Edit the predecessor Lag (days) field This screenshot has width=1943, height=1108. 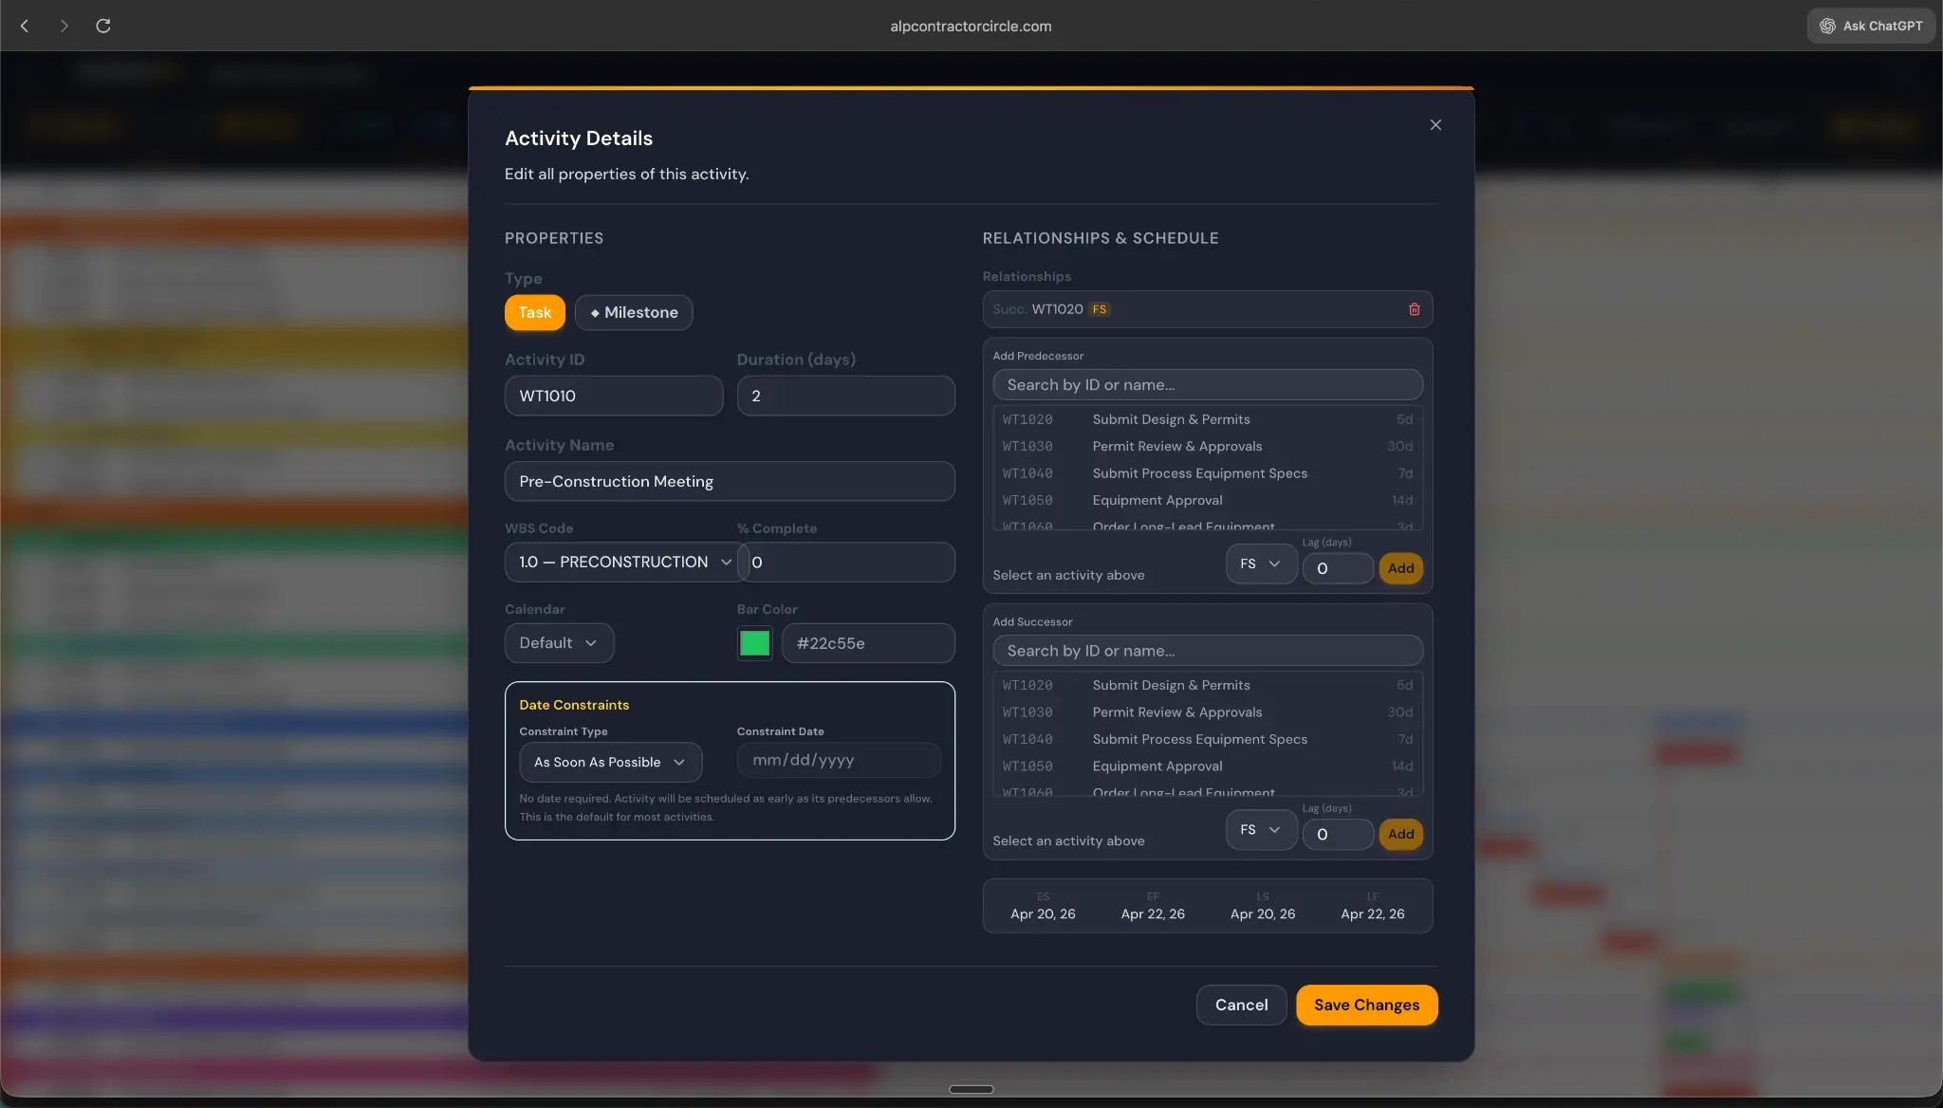click(1338, 568)
